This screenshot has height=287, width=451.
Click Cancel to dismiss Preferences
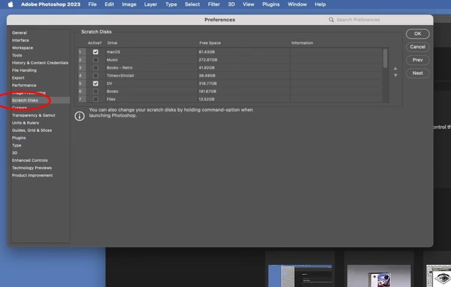click(x=418, y=47)
